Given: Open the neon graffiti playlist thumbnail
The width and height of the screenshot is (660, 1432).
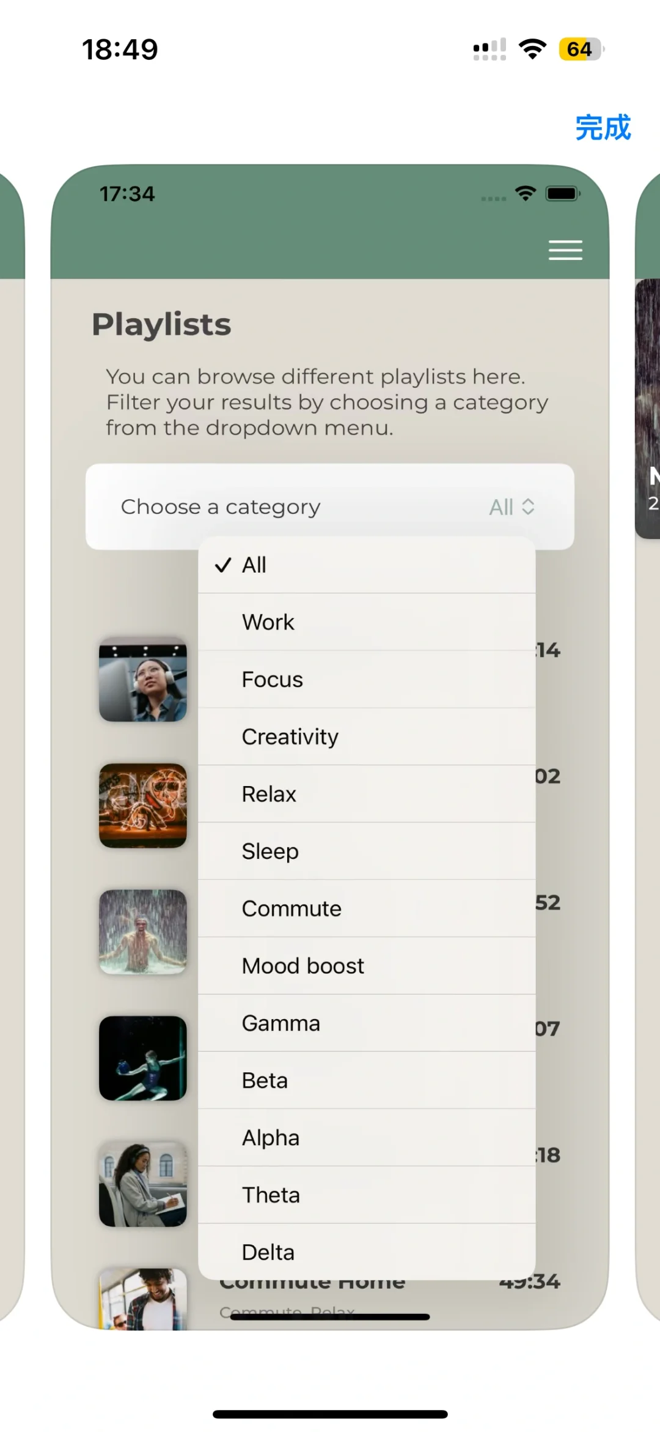Looking at the screenshot, I should pos(143,806).
